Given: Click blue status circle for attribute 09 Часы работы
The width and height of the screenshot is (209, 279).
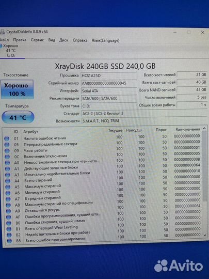Looking at the screenshot, I should pyautogui.click(x=7, y=151).
